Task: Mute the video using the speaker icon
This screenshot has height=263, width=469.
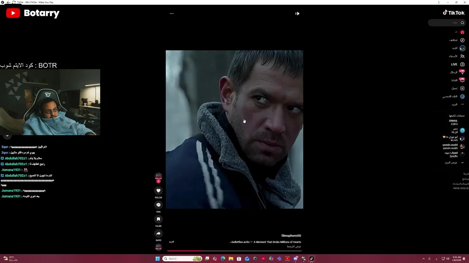Action: coord(297,14)
